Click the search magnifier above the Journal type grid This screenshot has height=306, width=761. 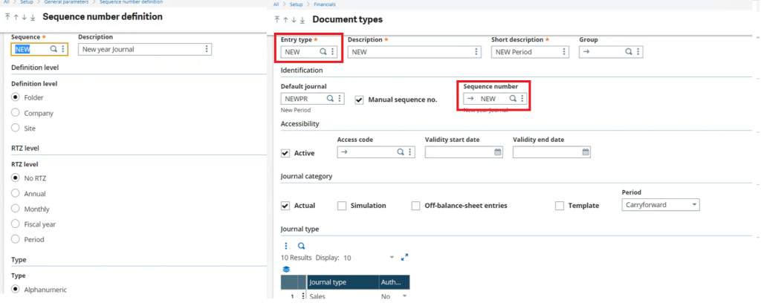coord(302,246)
